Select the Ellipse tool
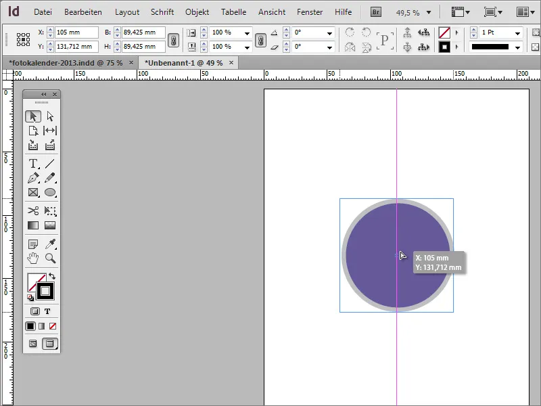The width and height of the screenshot is (541, 406). (50, 192)
